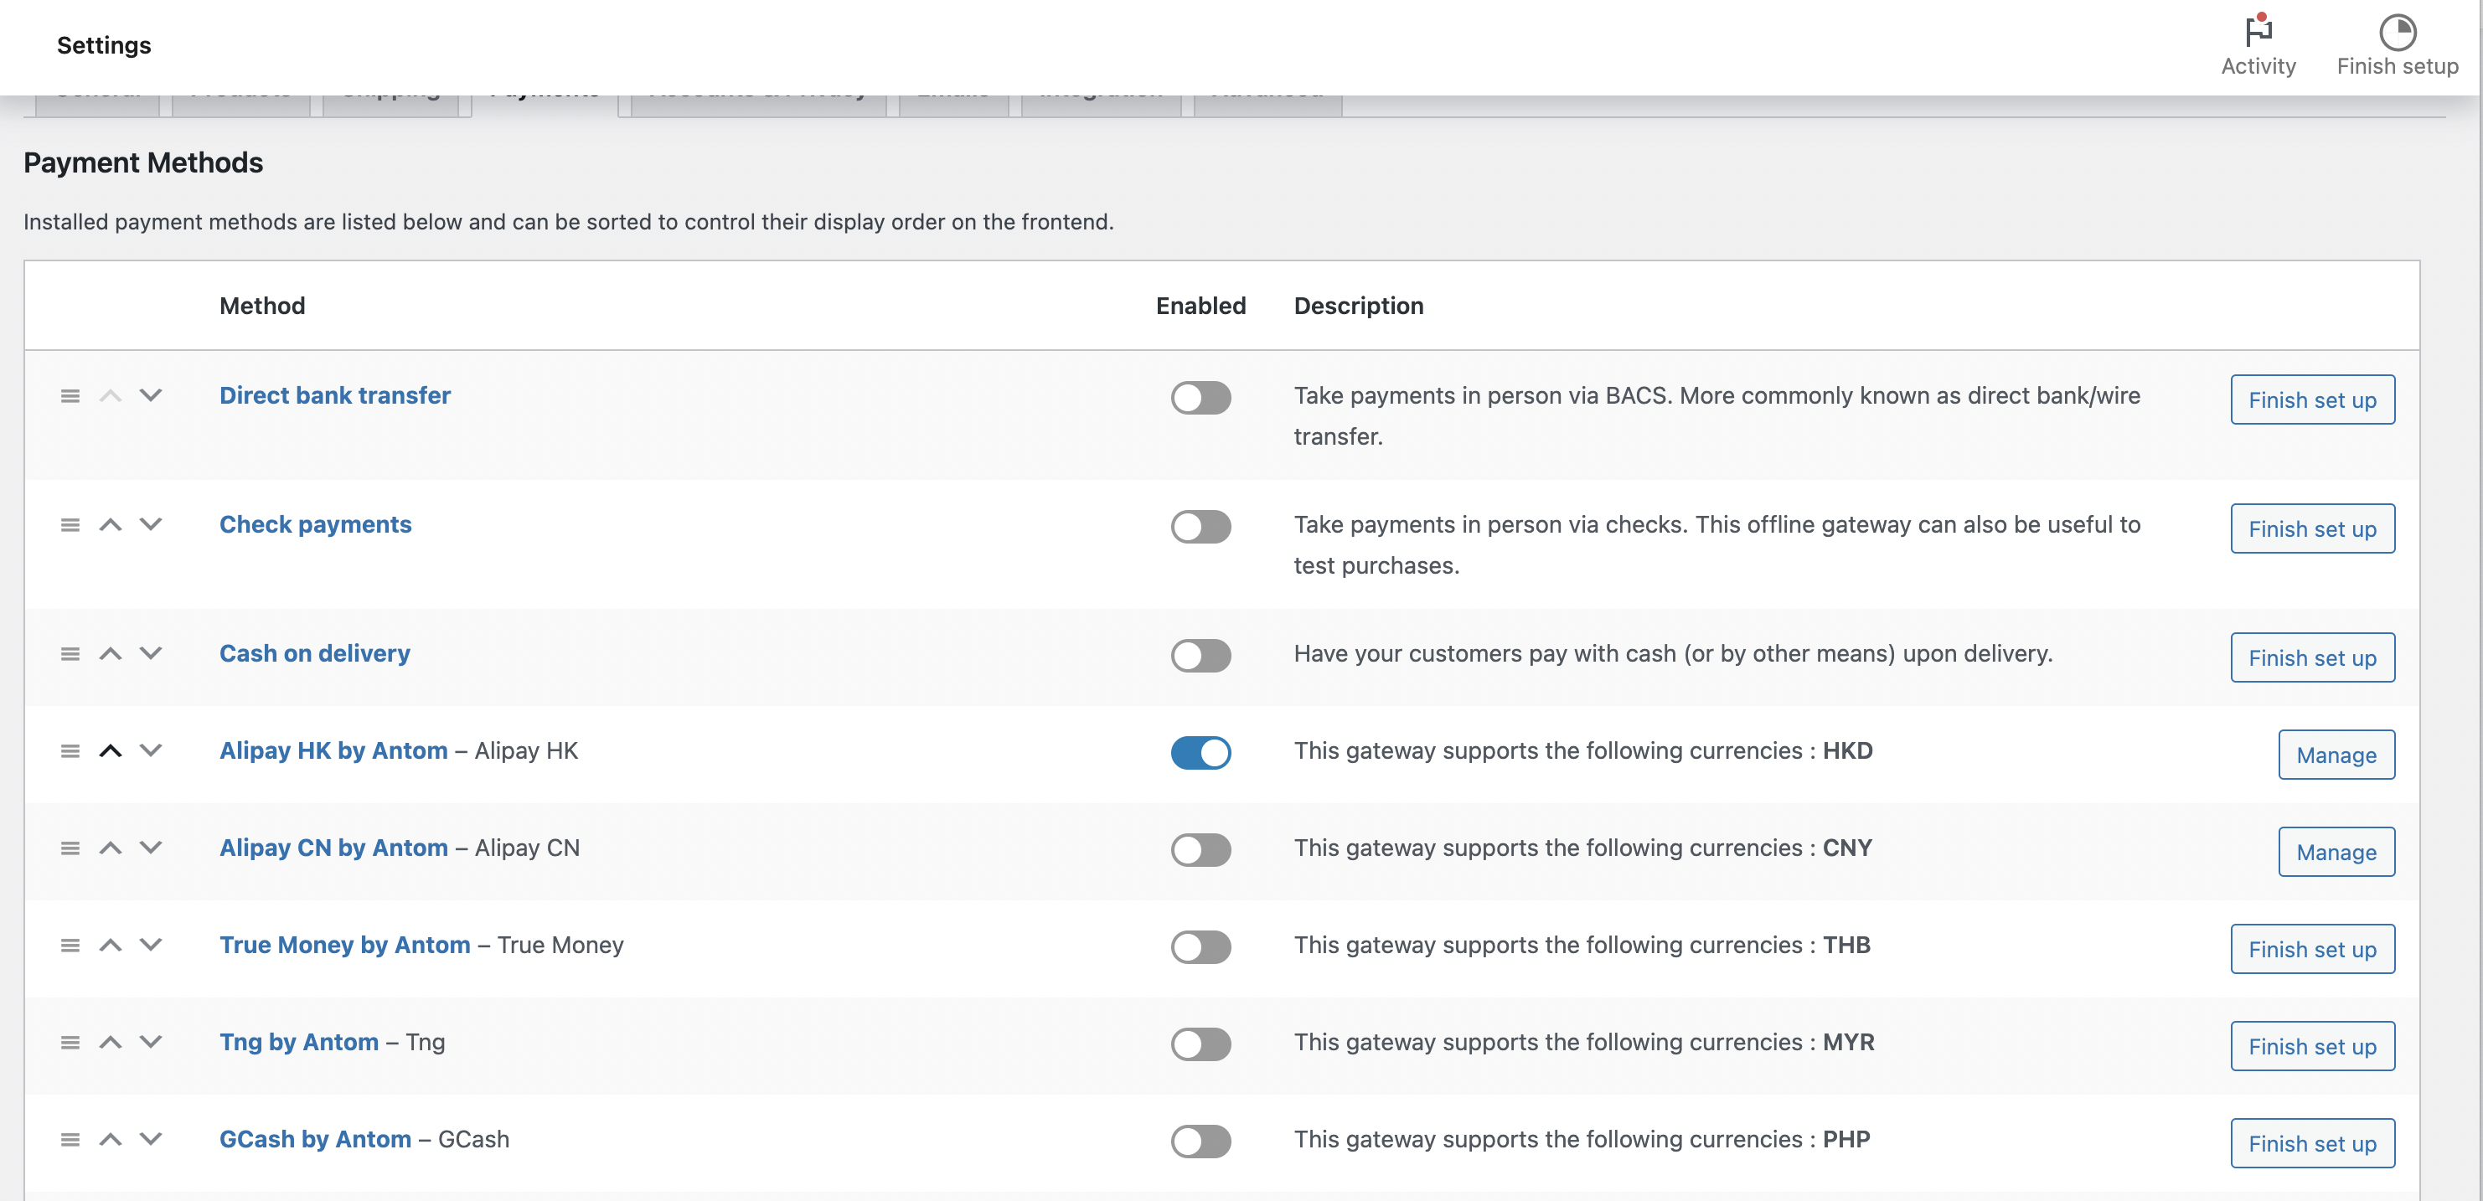The width and height of the screenshot is (2483, 1201).
Task: Move True Money by Antom up
Action: (x=111, y=946)
